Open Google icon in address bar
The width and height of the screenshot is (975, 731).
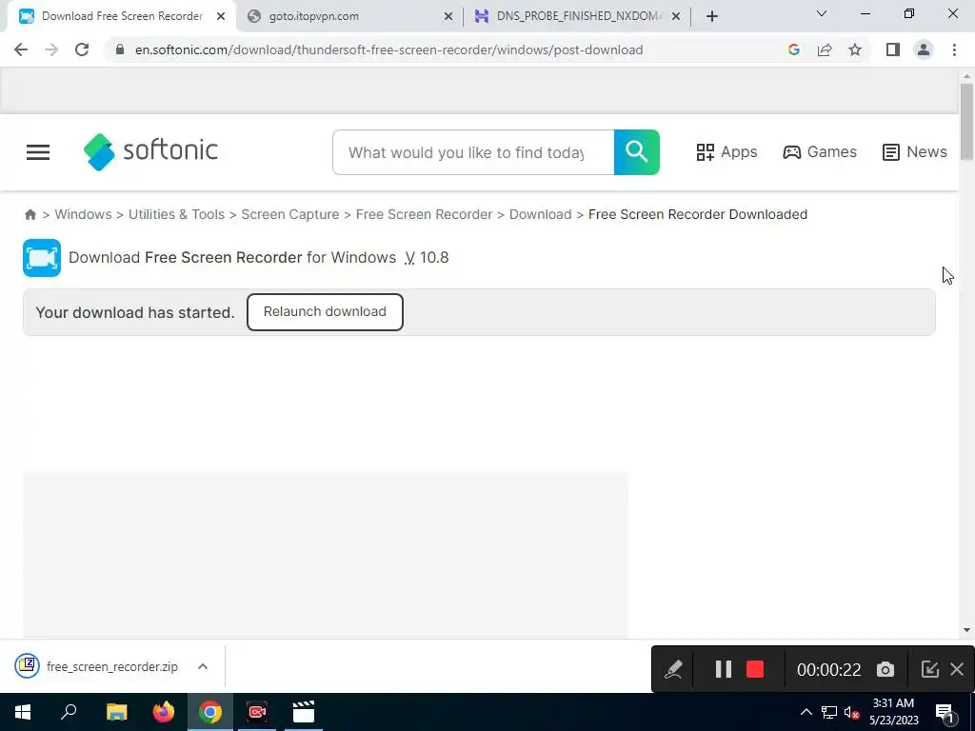[x=793, y=49]
